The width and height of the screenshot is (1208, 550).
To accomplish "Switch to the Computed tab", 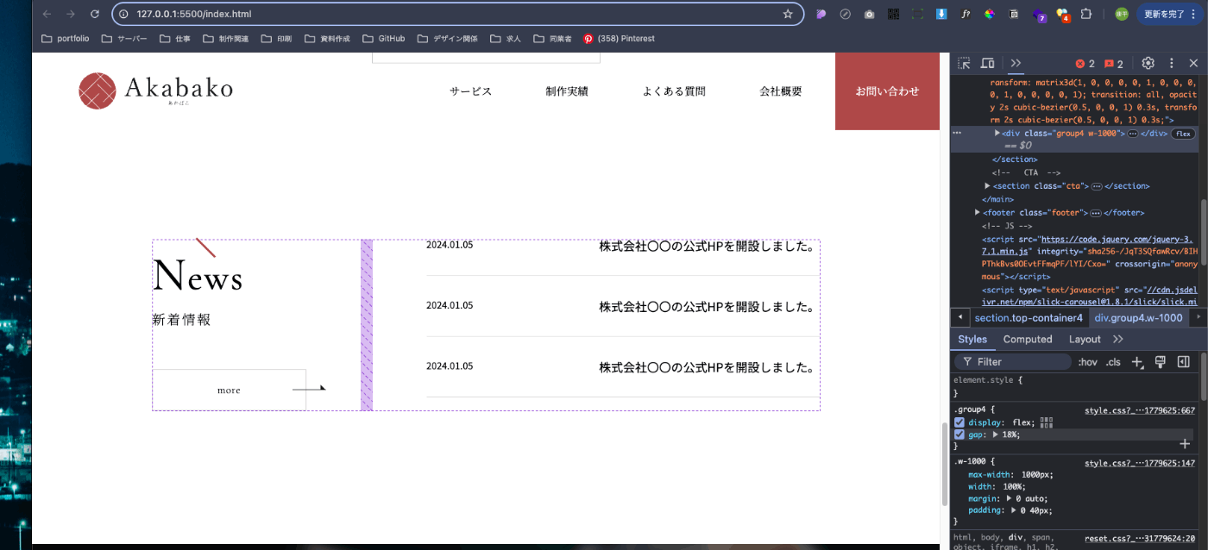I will click(x=1028, y=339).
